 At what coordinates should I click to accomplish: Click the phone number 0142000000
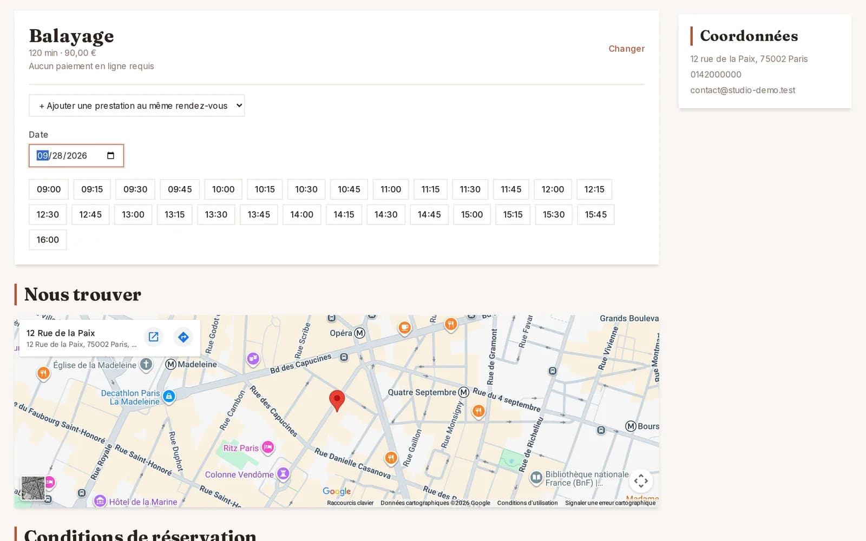click(x=716, y=75)
